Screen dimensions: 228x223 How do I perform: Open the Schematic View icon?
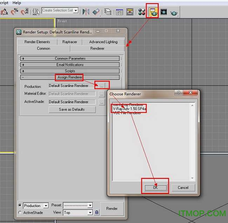[130, 12]
